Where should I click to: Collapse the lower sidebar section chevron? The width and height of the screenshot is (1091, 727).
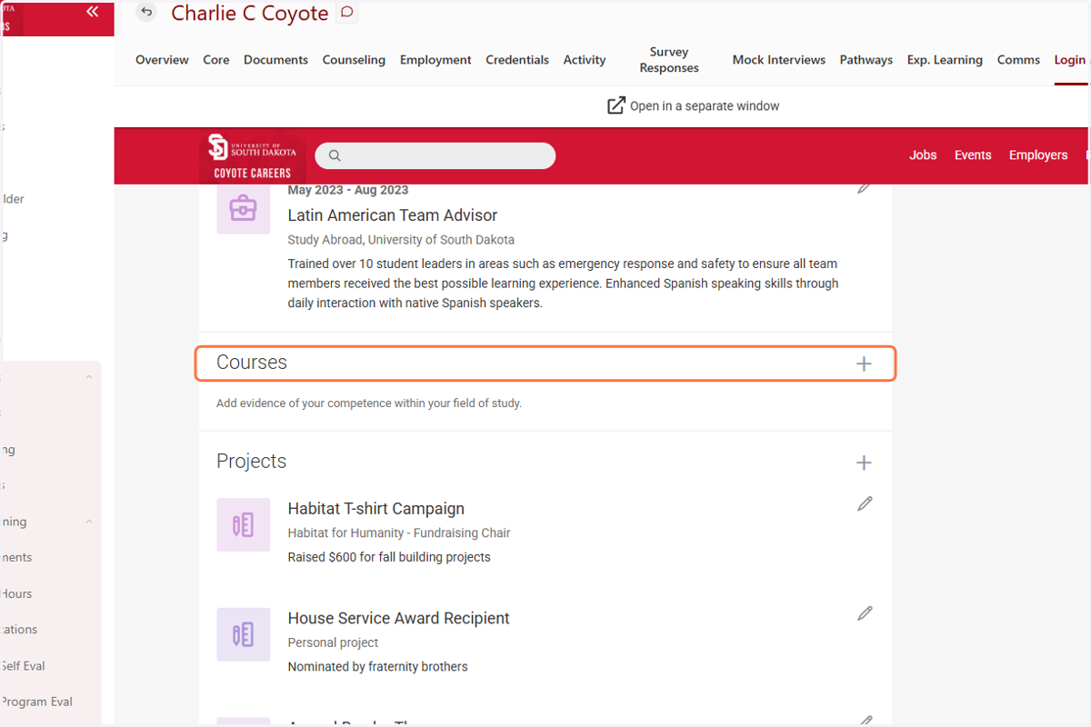click(x=89, y=522)
